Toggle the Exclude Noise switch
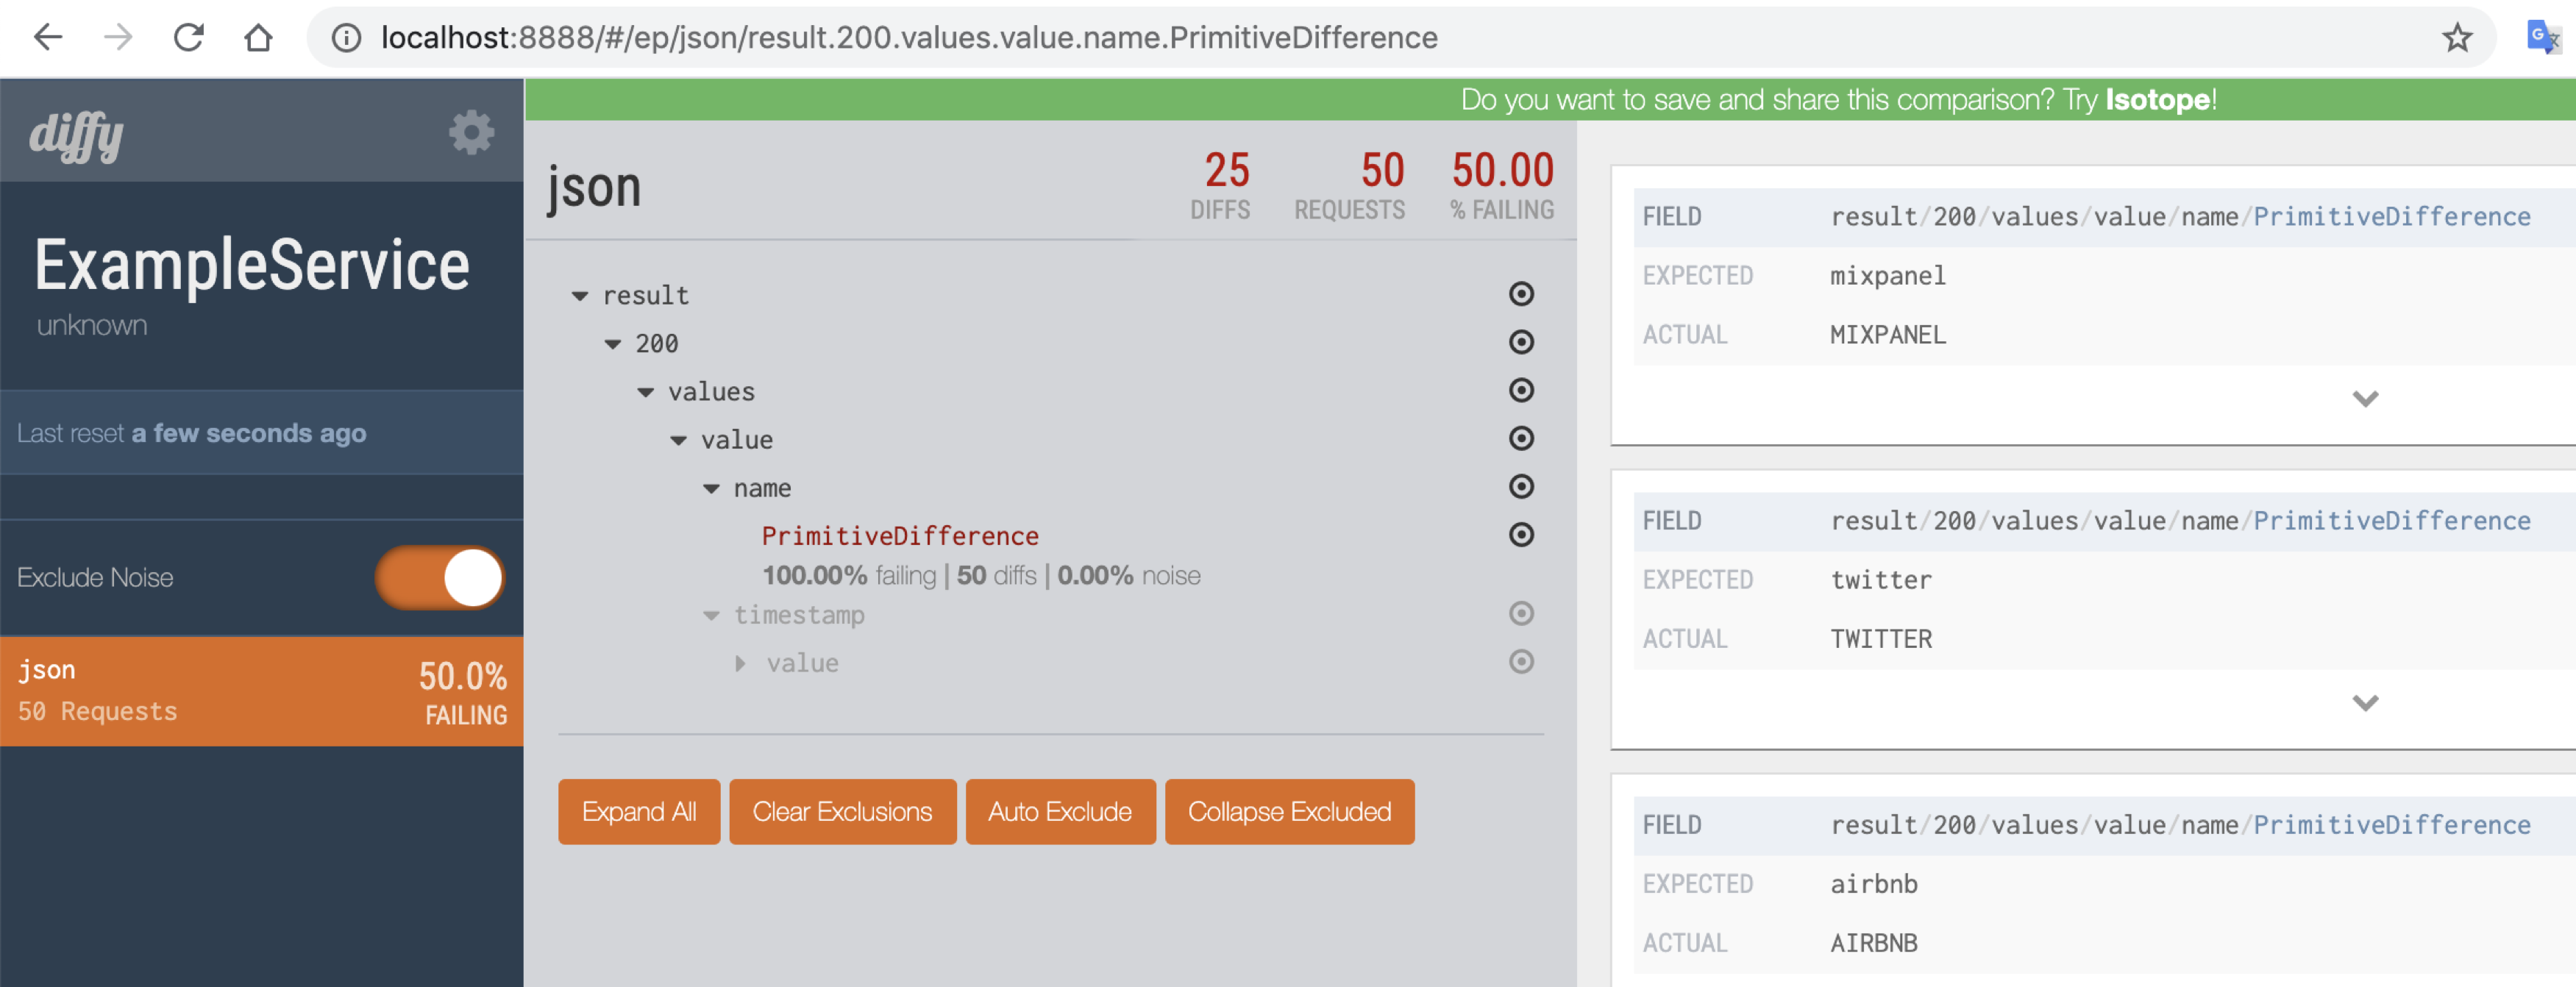Image resolution: width=2576 pixels, height=987 pixels. tap(440, 577)
